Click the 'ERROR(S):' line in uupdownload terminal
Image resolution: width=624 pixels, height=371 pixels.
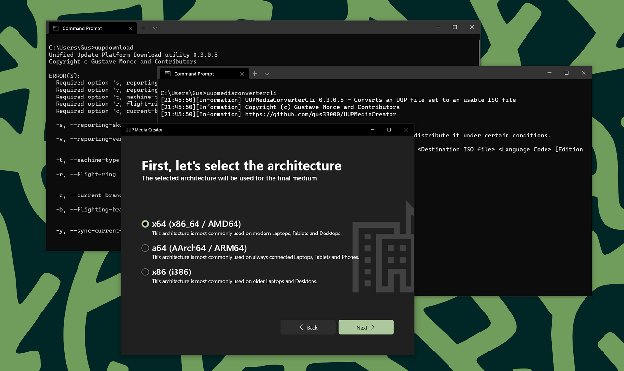[64, 76]
